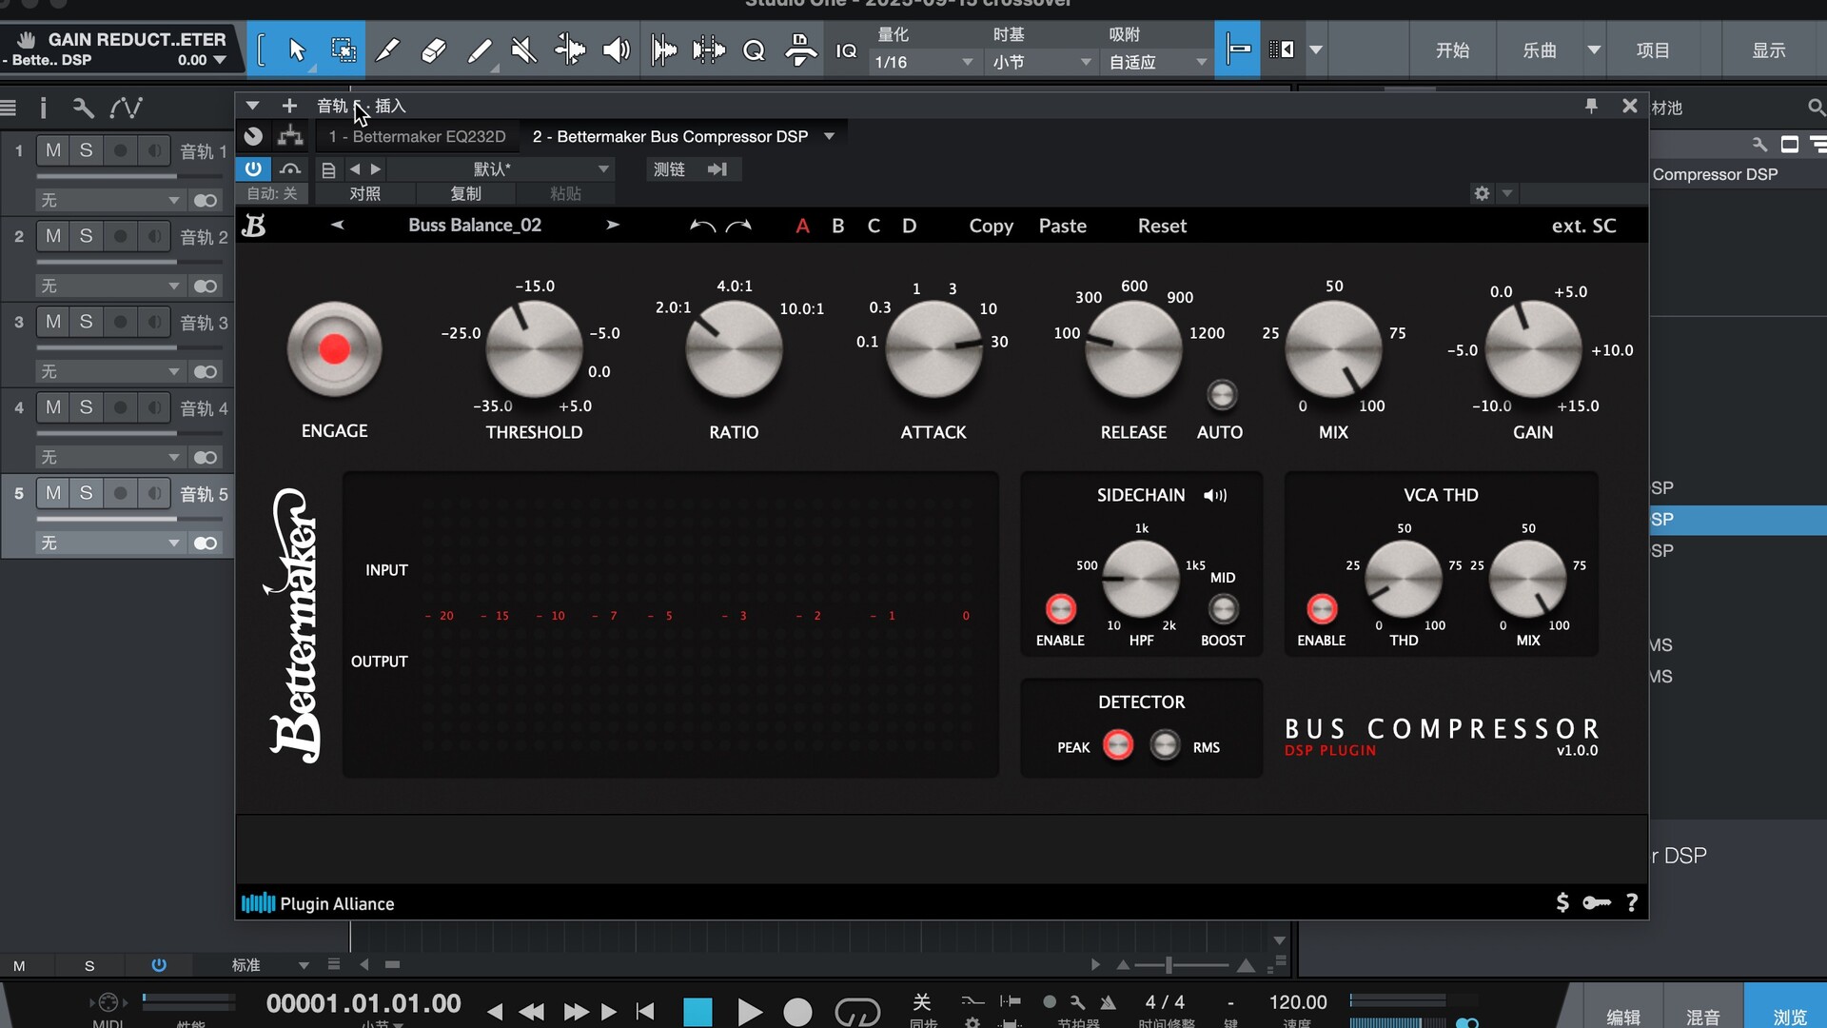1827x1028 pixels.
Task: Open the 小节 timebase dropdown
Action: [x=1041, y=62]
